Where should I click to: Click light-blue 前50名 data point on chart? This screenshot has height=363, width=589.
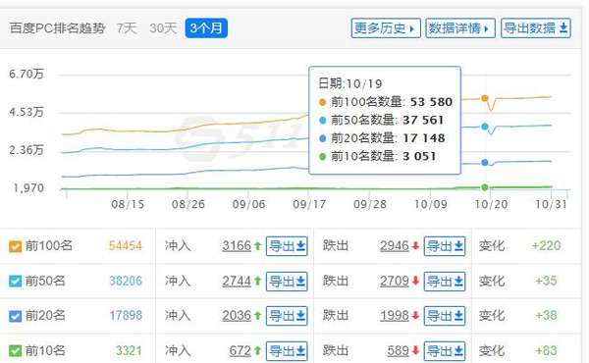pos(485,127)
